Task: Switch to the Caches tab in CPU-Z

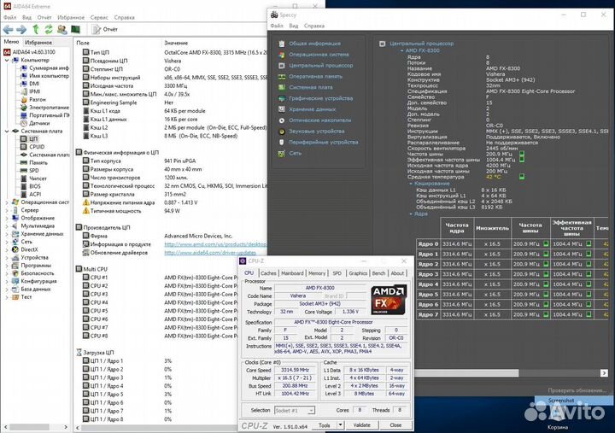Action: pyautogui.click(x=268, y=273)
